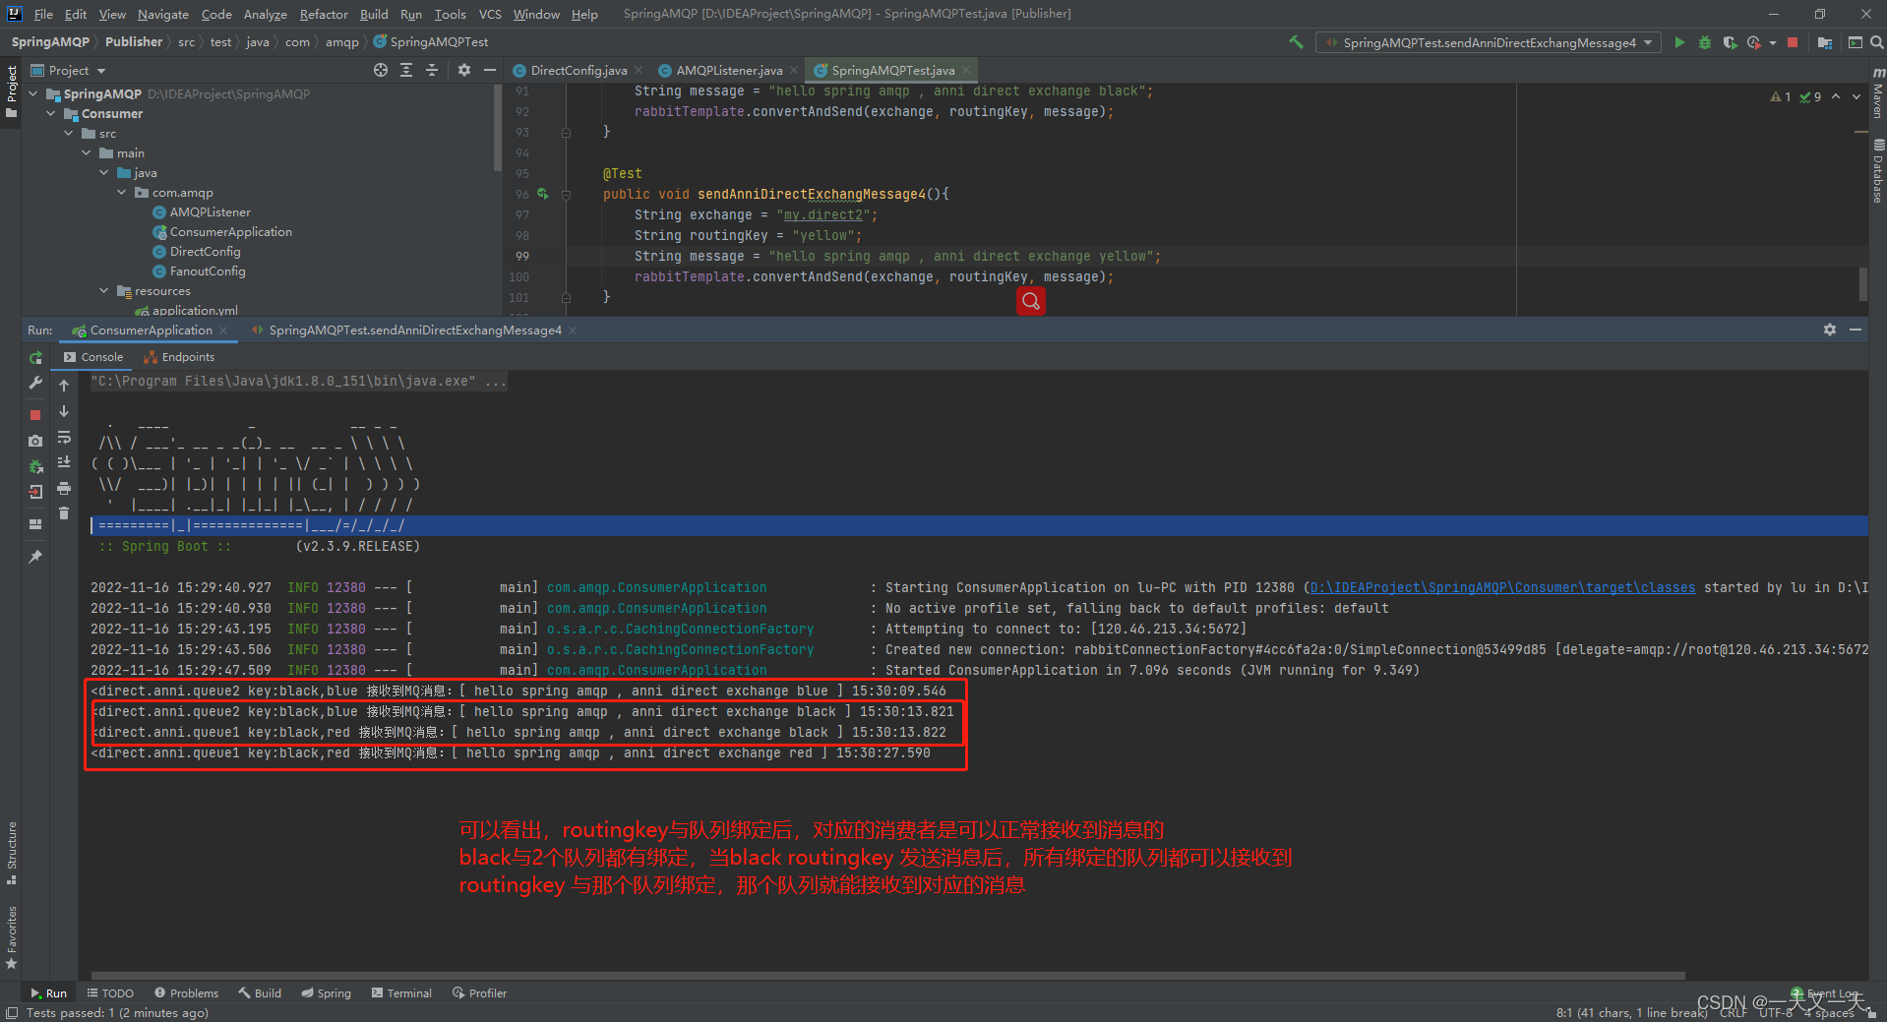
Task: Switch to the AMQPListener.java editor tab
Action: coord(728,70)
